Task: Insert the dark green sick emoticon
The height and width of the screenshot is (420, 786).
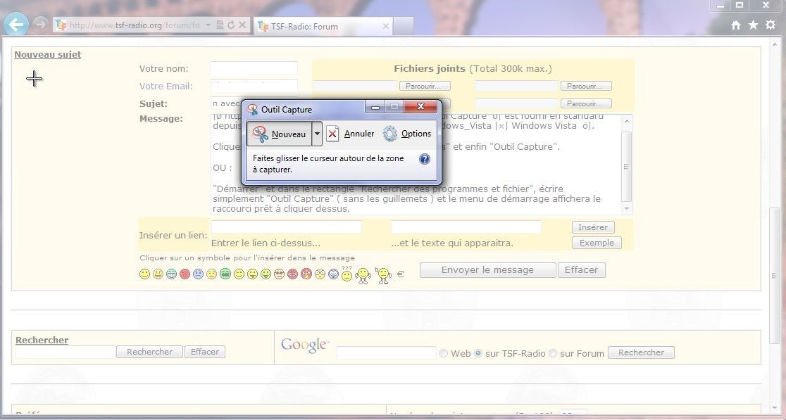Action: (225, 274)
